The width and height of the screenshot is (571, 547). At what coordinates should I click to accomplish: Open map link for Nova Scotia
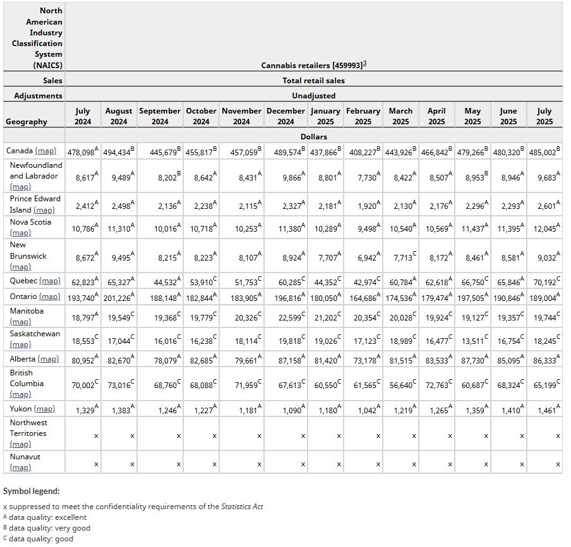tap(20, 233)
